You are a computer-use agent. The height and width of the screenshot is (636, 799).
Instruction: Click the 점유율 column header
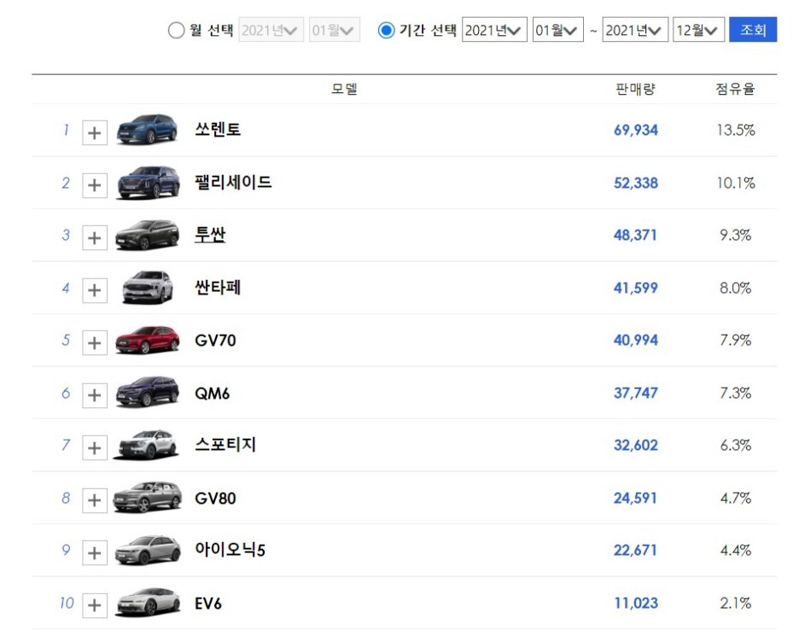tap(735, 89)
